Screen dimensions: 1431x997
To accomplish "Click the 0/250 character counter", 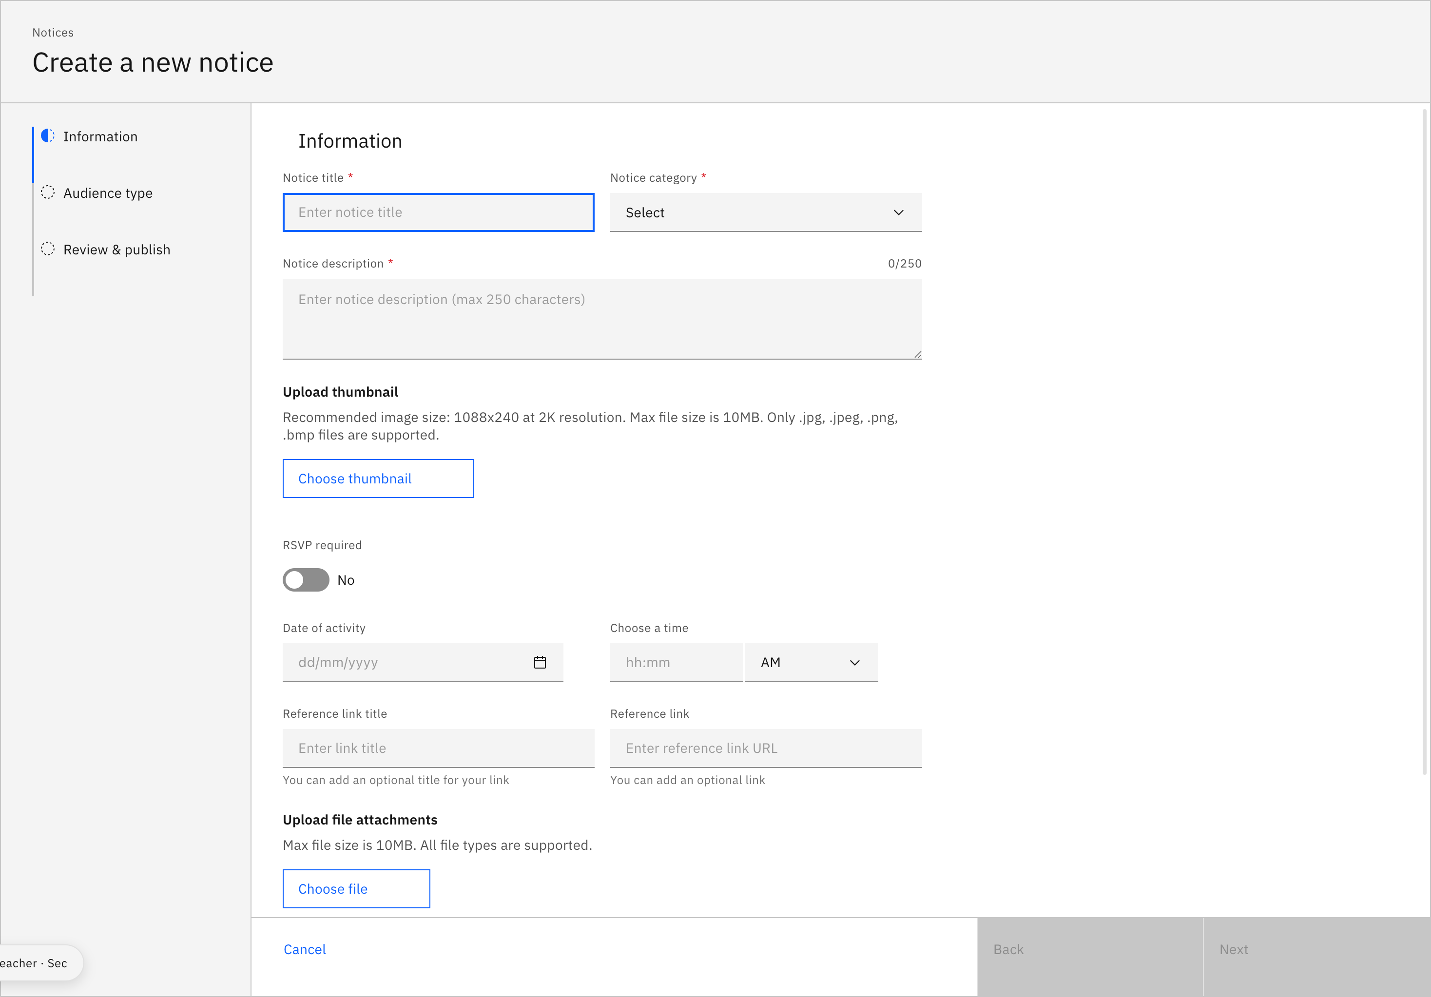I will click(904, 264).
